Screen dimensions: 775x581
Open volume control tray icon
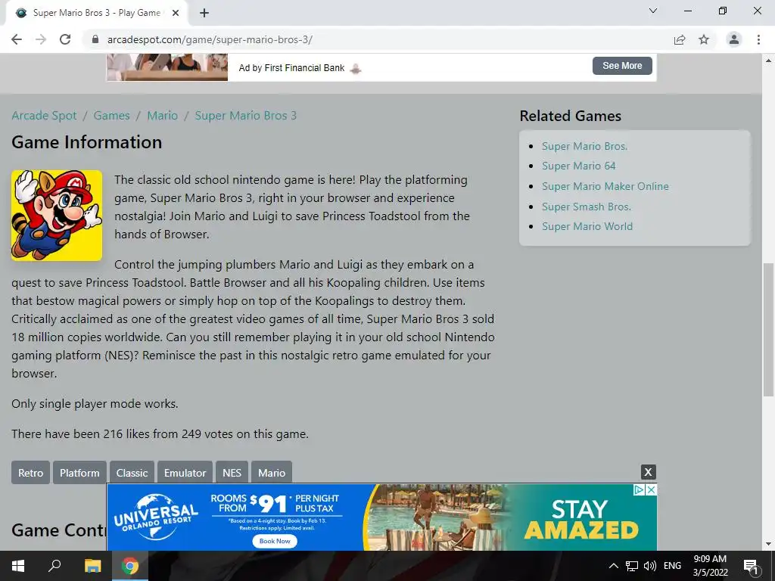pos(650,566)
